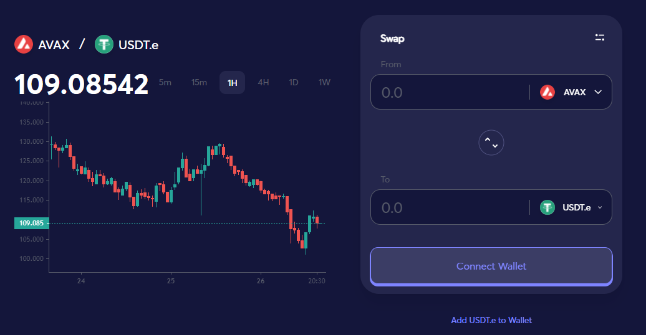
Task: Select the 5m chart timeframe
Action: (x=165, y=82)
